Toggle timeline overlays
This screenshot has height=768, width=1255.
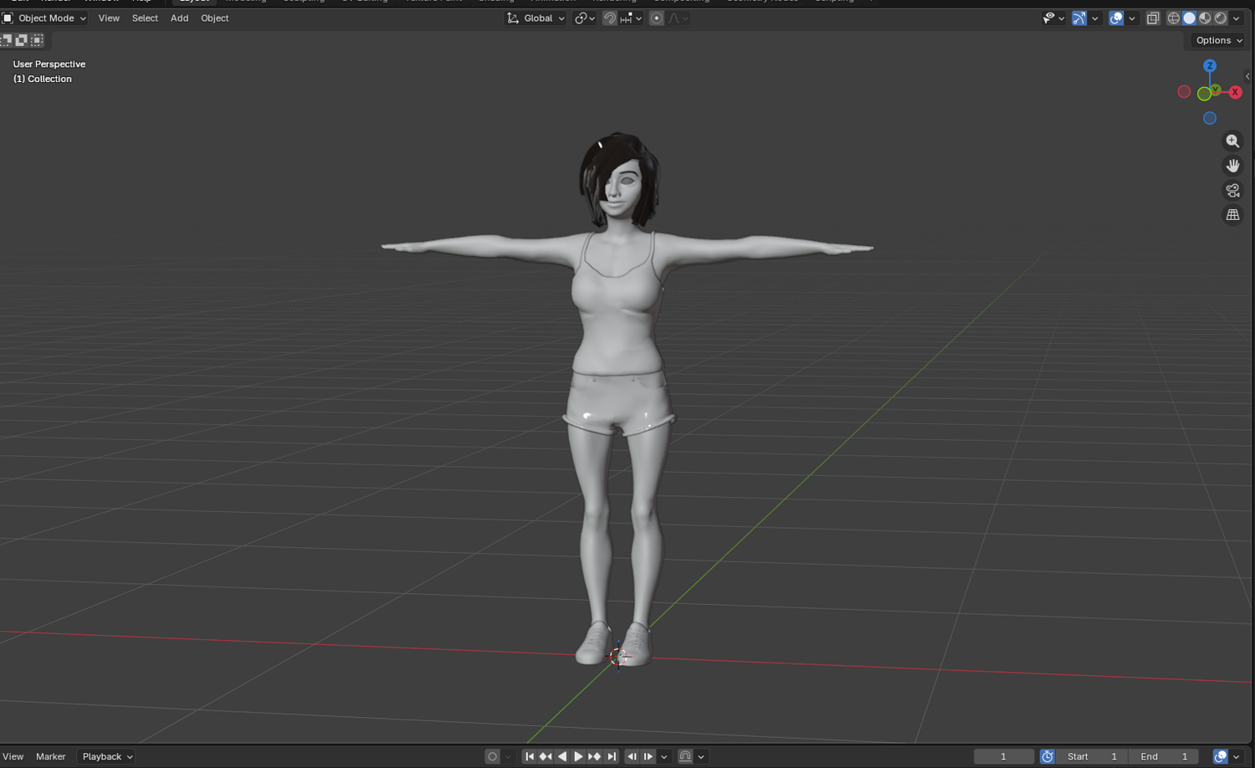(1220, 756)
